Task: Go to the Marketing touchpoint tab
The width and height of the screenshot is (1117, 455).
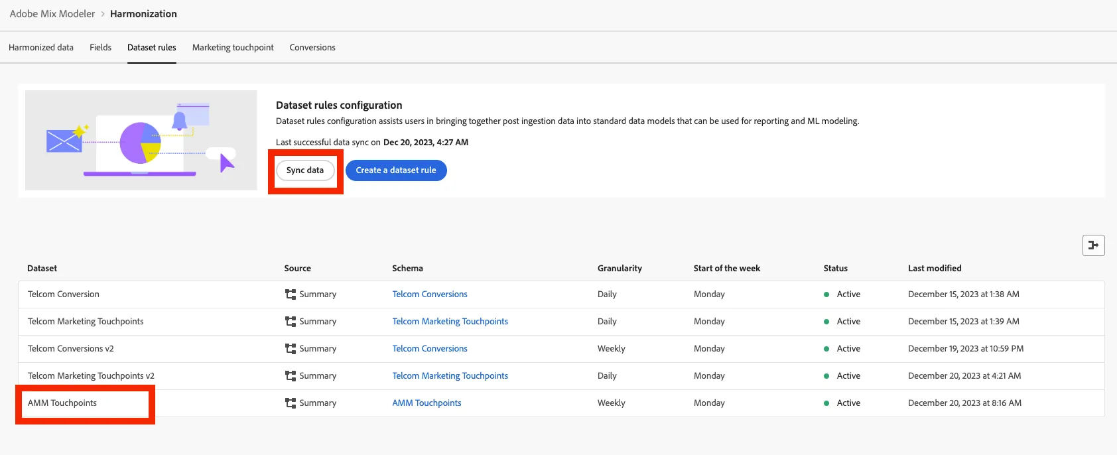Action: pos(233,48)
